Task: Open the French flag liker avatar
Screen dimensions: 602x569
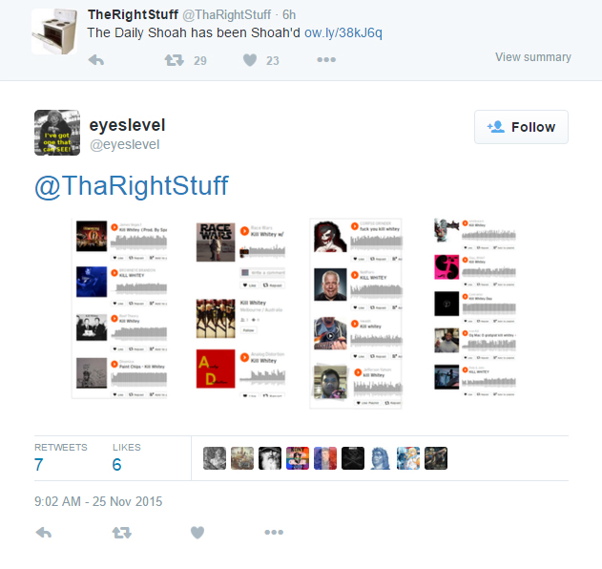Action: click(325, 458)
